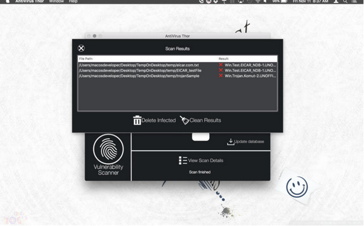Click the trash can icon for Delete Infected
This screenshot has width=364, height=226.
[x=137, y=120]
